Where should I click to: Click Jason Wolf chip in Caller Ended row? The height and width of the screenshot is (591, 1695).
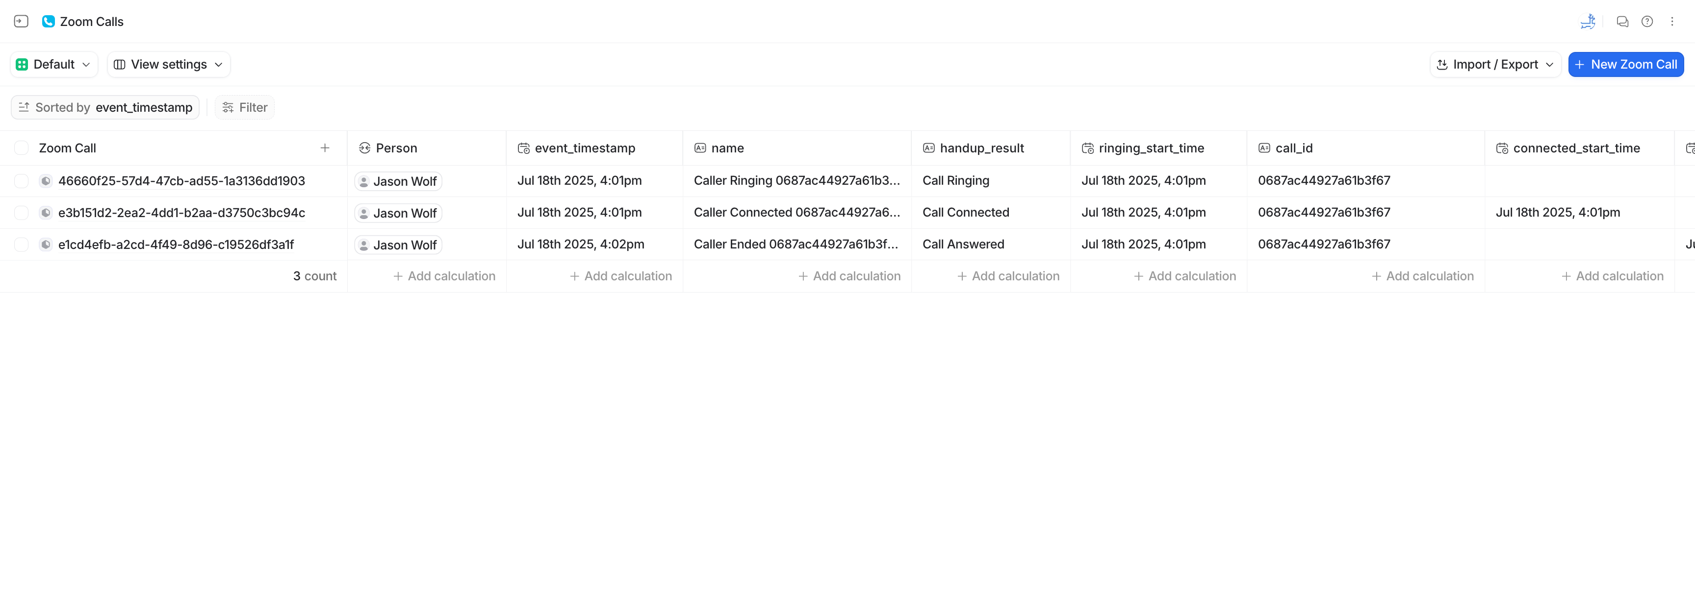tap(398, 245)
